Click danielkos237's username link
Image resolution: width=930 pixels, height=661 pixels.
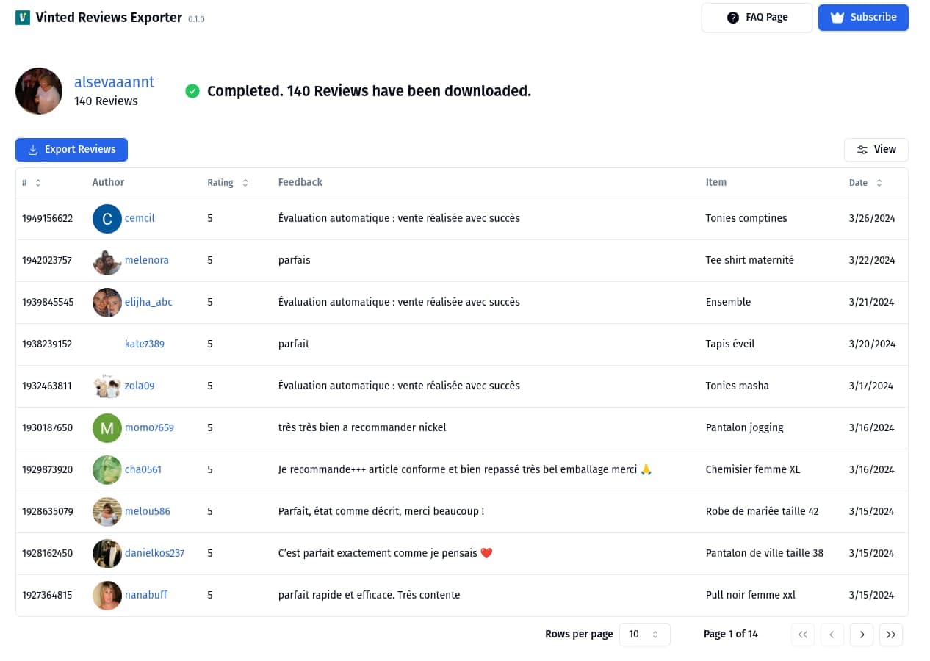point(154,553)
